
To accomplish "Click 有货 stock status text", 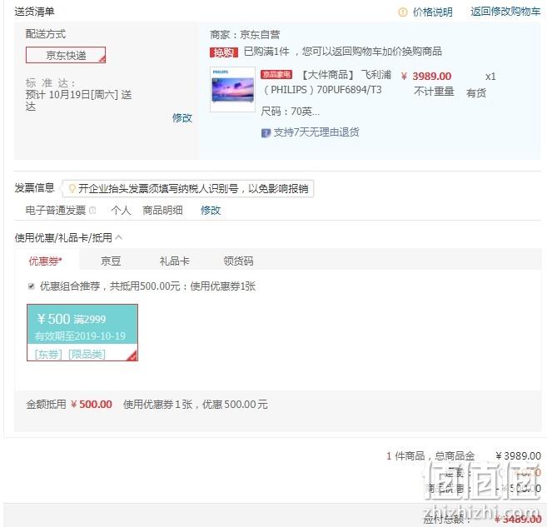I will coord(476,93).
